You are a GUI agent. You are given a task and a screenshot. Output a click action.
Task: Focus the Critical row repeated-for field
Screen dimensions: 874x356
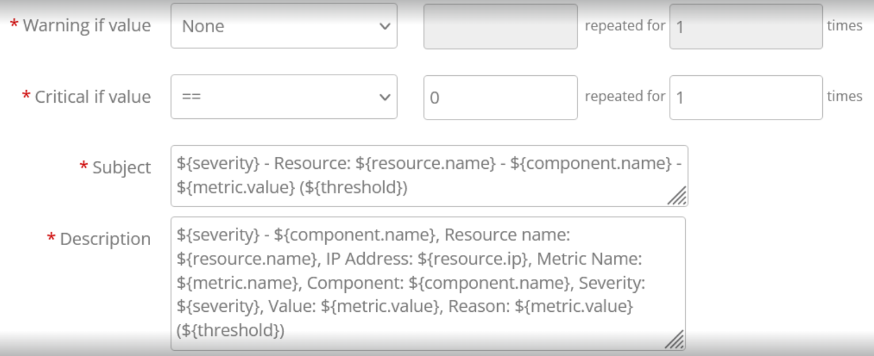[x=746, y=98]
